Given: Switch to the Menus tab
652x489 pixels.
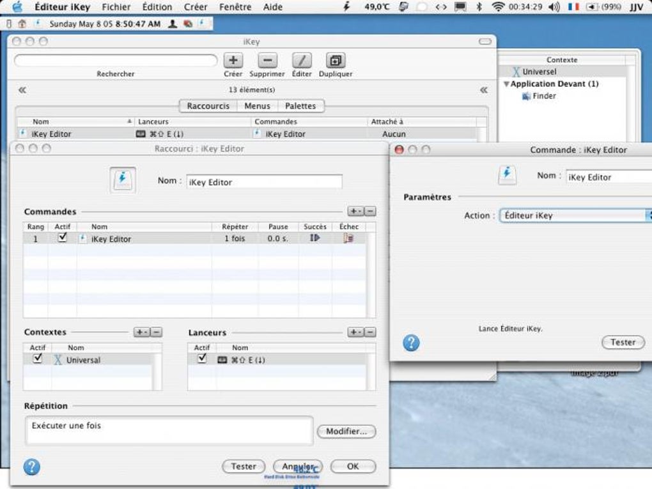Looking at the screenshot, I should click(x=257, y=106).
